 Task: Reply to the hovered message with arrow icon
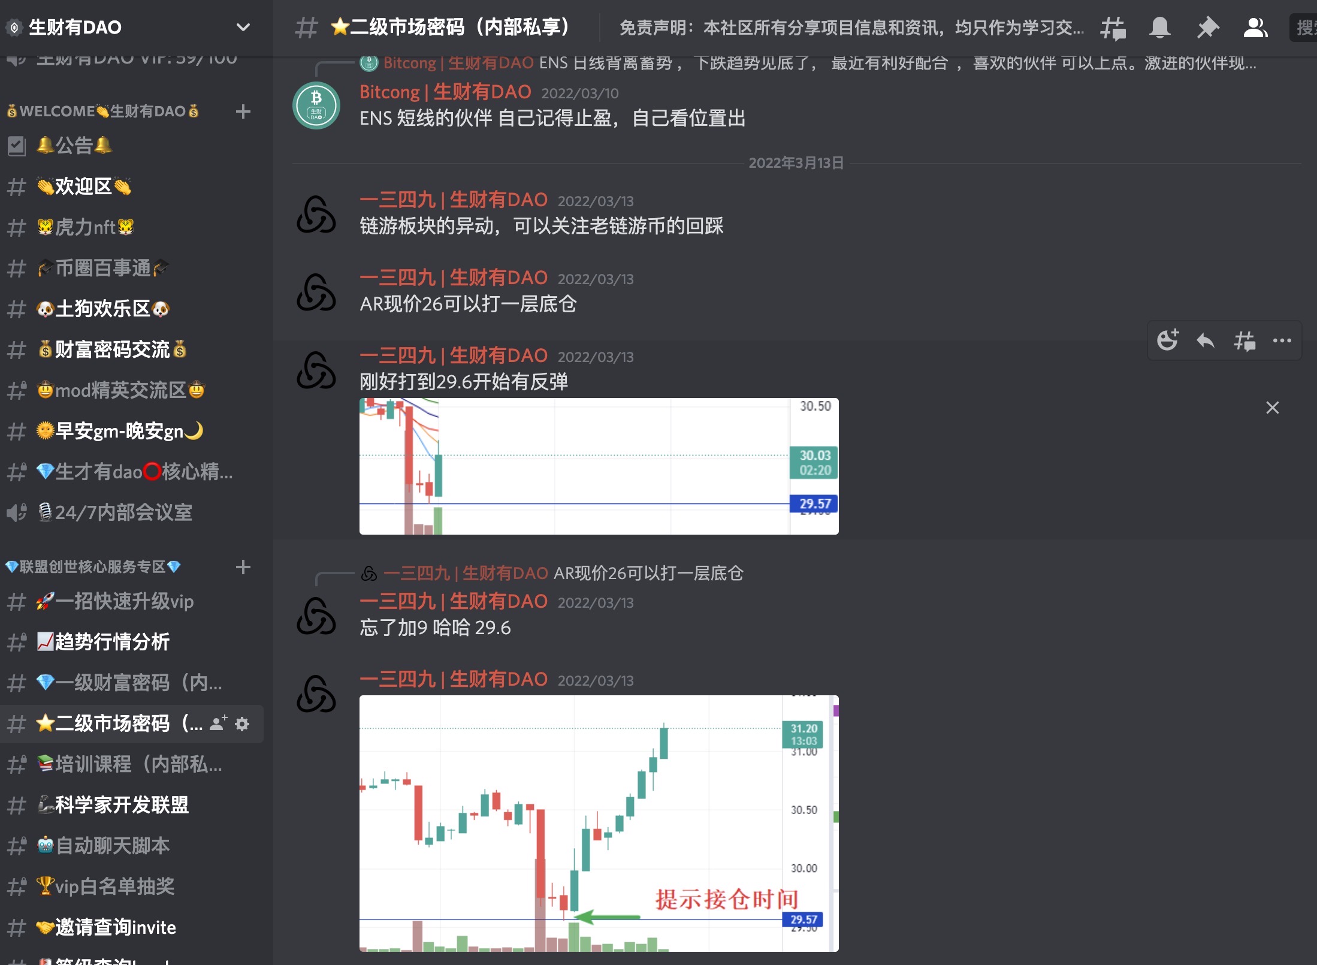click(x=1206, y=340)
